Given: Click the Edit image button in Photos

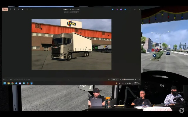Looking at the screenshot, I should tap(5, 9).
